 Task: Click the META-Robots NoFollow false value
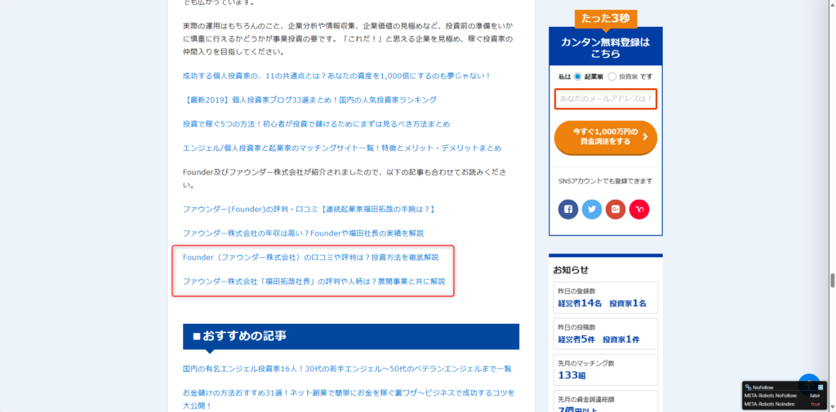(x=816, y=396)
